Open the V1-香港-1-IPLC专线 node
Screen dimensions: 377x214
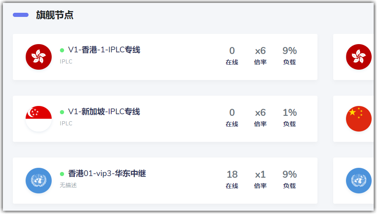[x=104, y=50]
